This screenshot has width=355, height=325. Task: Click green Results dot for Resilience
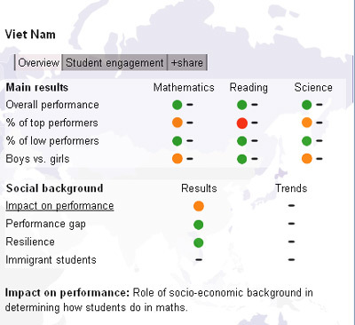pos(199,242)
